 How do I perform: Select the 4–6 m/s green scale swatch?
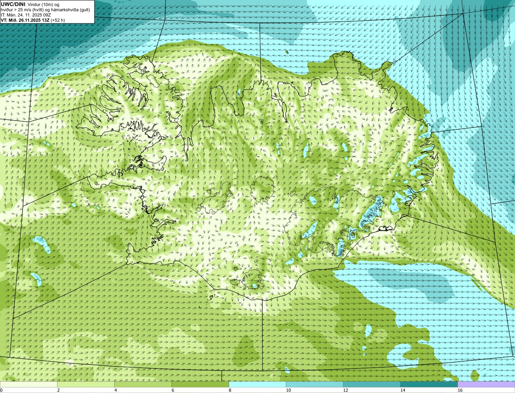[x=143, y=384]
